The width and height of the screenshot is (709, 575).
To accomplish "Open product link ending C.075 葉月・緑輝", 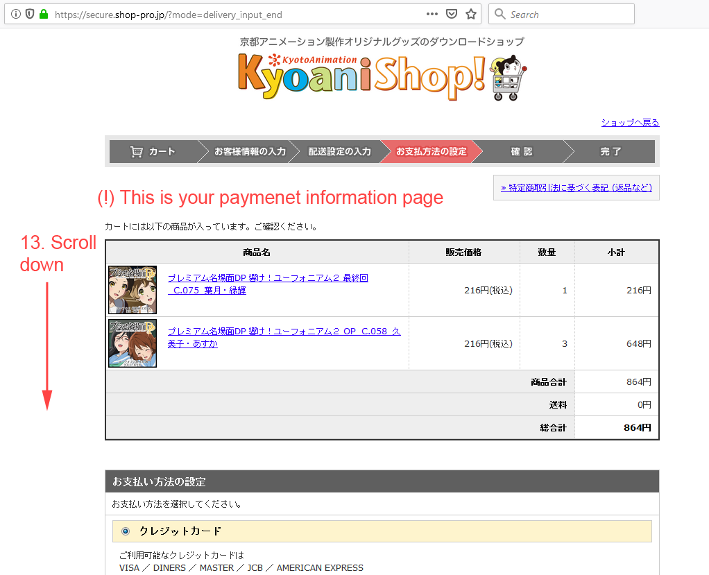I will [268, 284].
